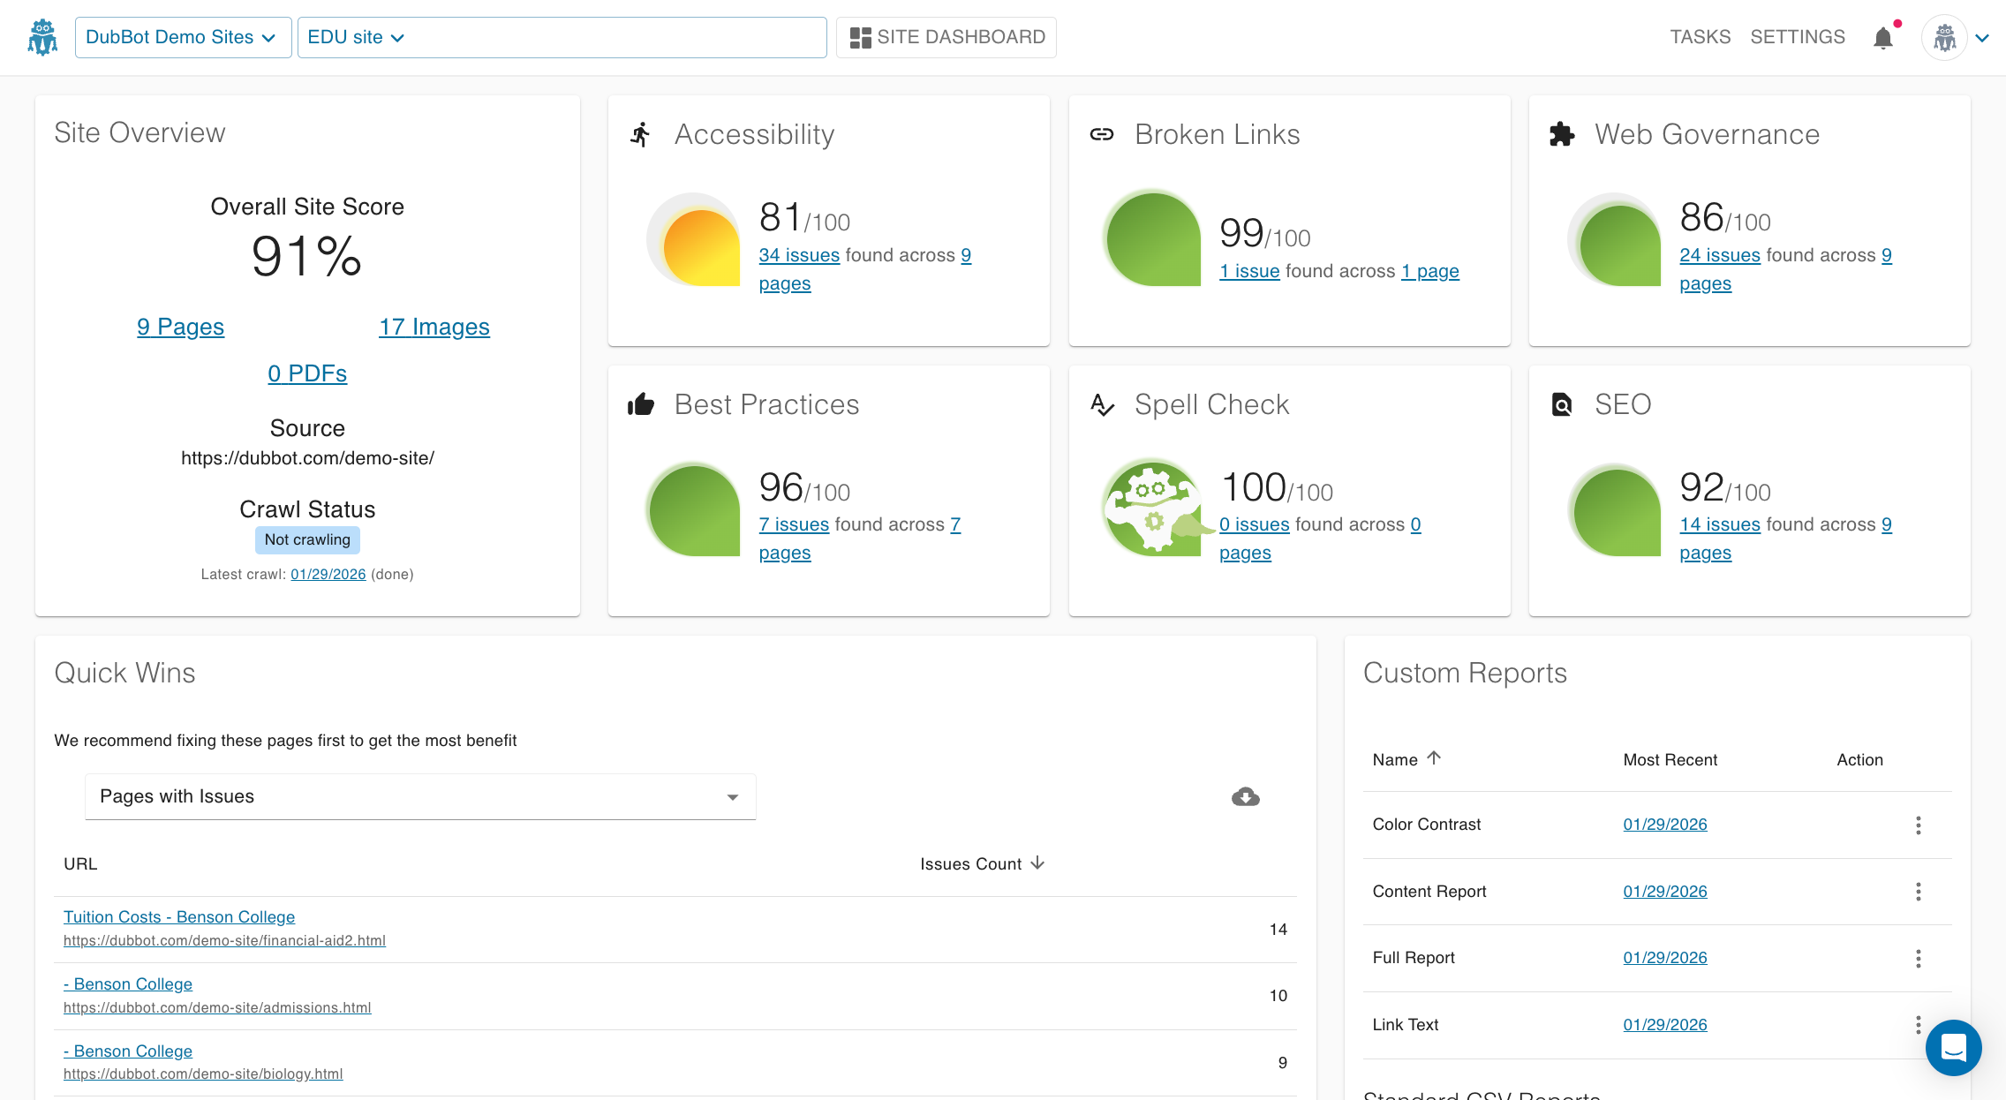Click the user avatar robot icon
Image resolution: width=2006 pixels, height=1100 pixels.
(1944, 38)
